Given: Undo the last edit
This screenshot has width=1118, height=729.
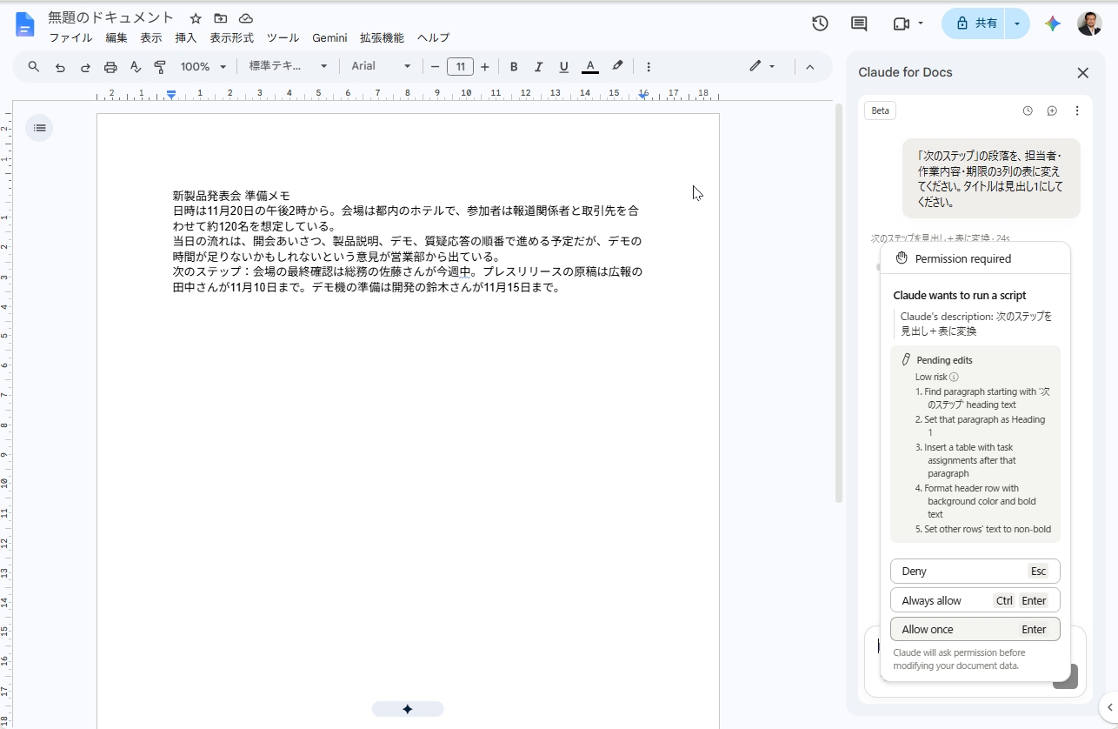Looking at the screenshot, I should click(60, 67).
